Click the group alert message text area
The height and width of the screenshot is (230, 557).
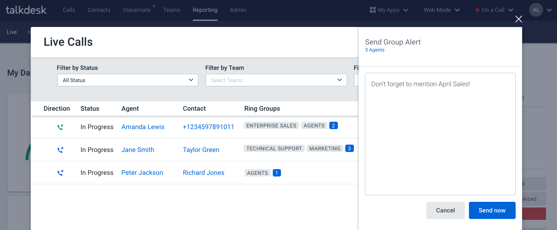(x=440, y=134)
